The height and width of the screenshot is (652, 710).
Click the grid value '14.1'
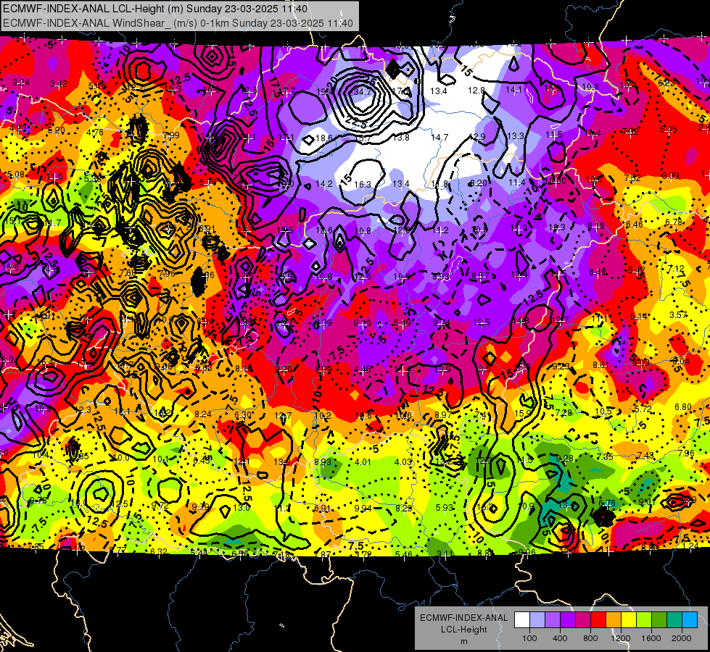tap(514, 90)
